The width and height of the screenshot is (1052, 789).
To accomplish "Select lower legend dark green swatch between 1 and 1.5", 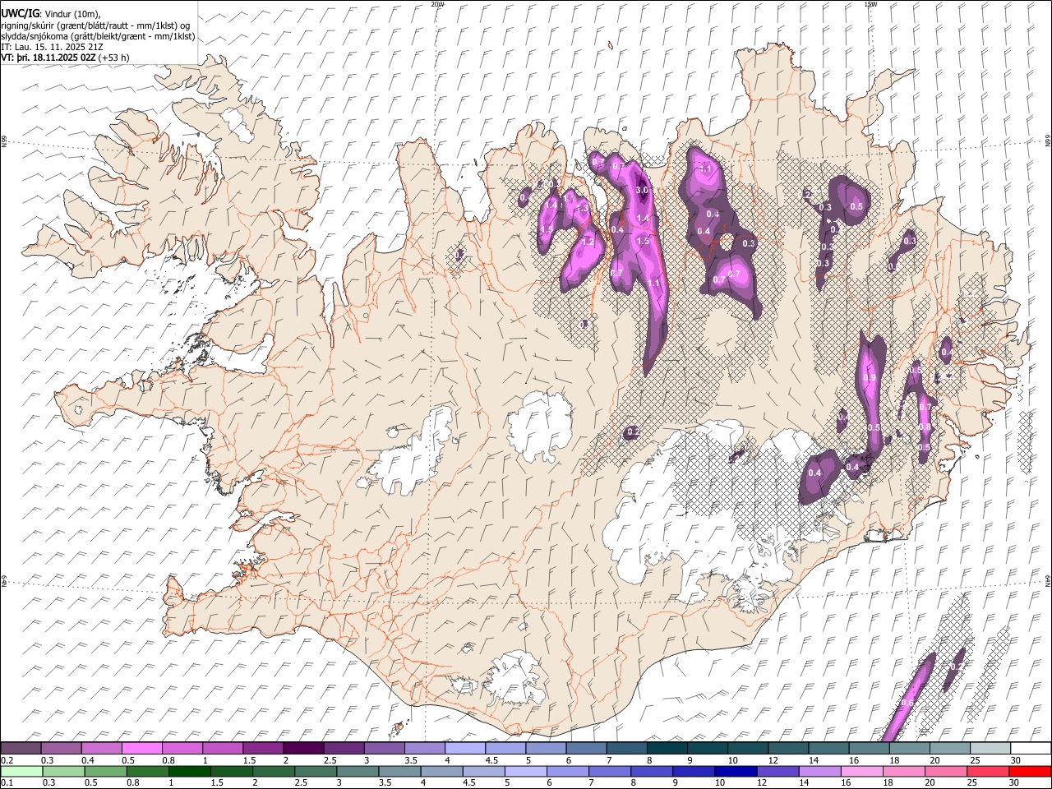I will [x=190, y=771].
